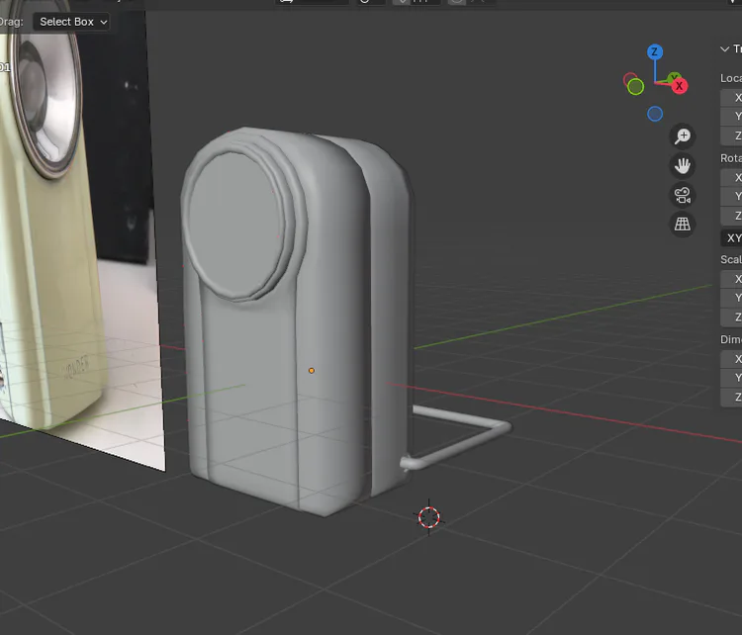
Task: Click the Scale X field
Action: click(x=731, y=279)
